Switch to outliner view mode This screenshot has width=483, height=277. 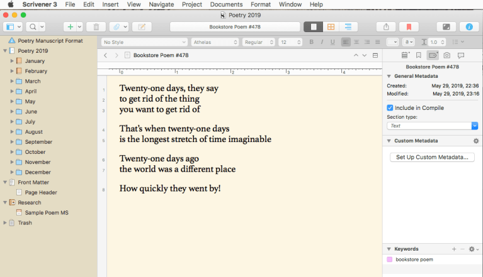click(347, 27)
